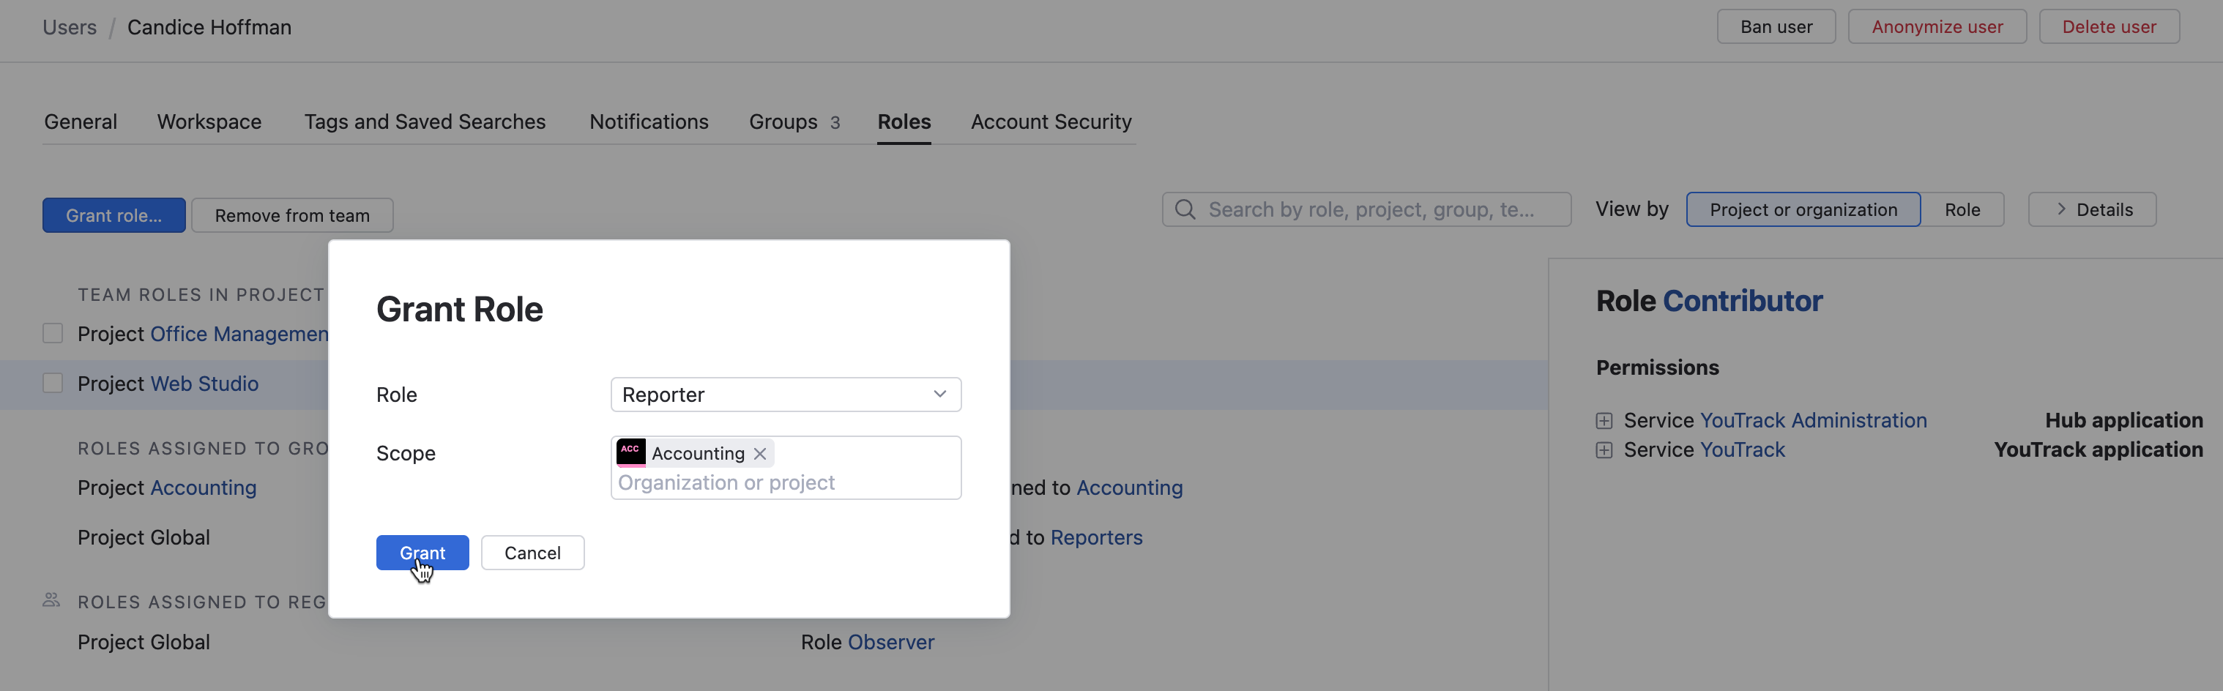This screenshot has height=691, width=2223.
Task: Check the Office Management project checkbox
Action: click(53, 333)
